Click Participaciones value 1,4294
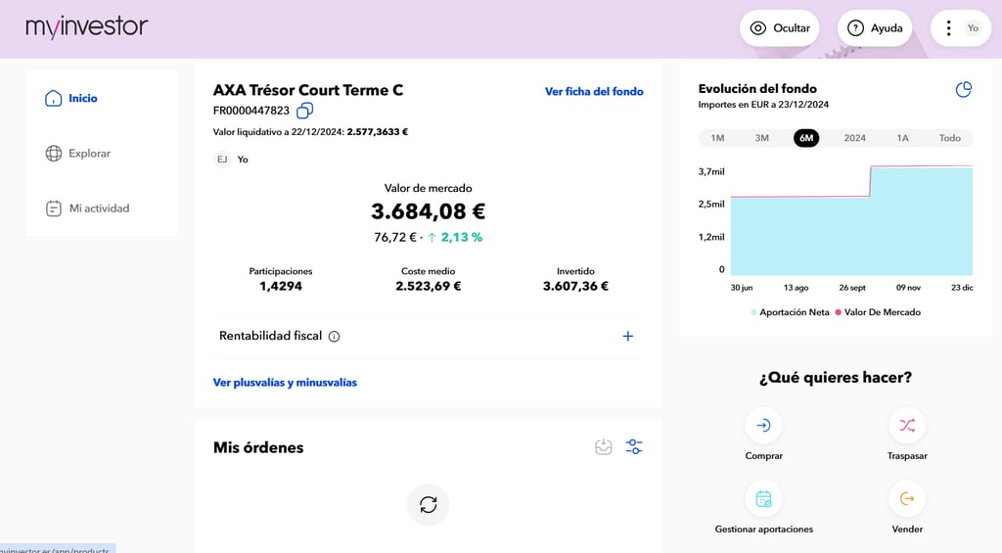The image size is (1002, 553). click(x=281, y=287)
